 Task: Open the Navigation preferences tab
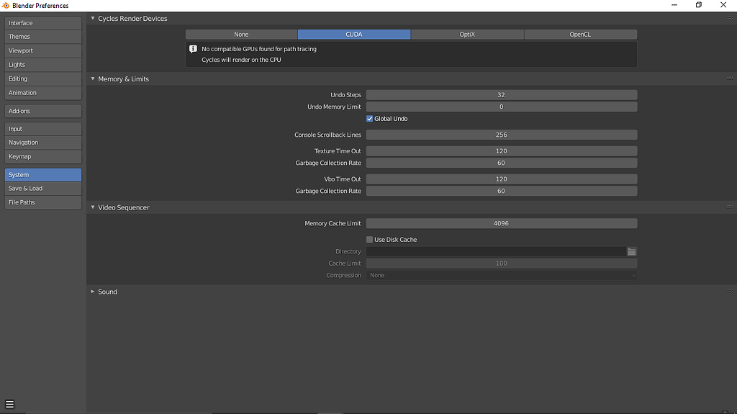click(43, 143)
